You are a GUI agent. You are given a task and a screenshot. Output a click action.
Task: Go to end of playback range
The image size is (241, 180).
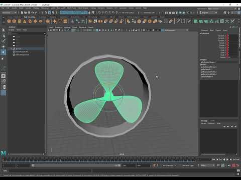pyautogui.click(x=238, y=159)
